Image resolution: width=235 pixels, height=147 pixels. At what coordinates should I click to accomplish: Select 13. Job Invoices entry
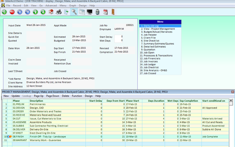tap(160, 61)
